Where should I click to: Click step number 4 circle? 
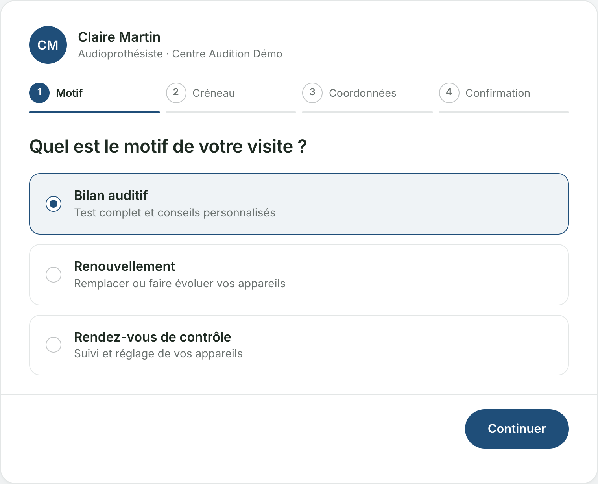tap(449, 93)
